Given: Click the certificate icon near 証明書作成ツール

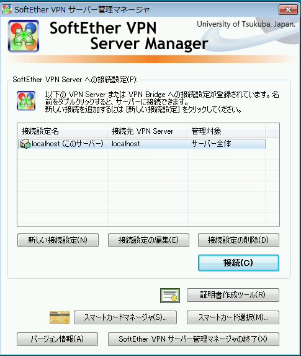Looking at the screenshot, I should tap(170, 296).
